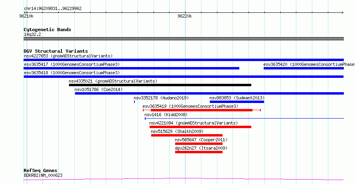Click the nsv1416 thin blue line
Image resolution: width=355 pixels, height=184 pixels.
click(244, 118)
